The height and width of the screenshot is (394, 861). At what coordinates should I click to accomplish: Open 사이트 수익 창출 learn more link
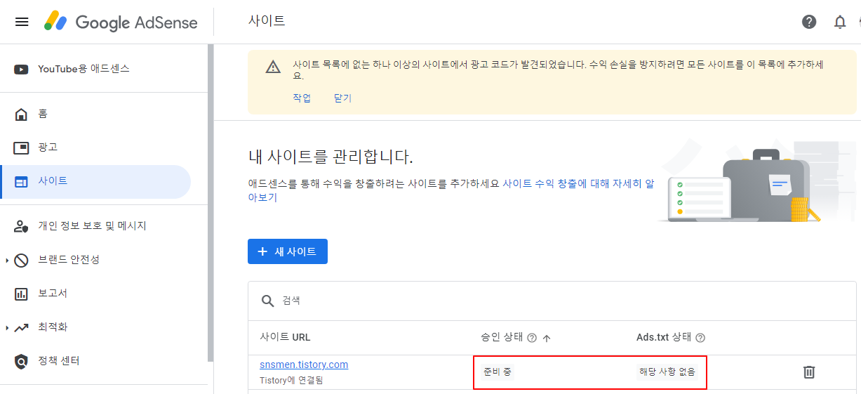tap(579, 183)
